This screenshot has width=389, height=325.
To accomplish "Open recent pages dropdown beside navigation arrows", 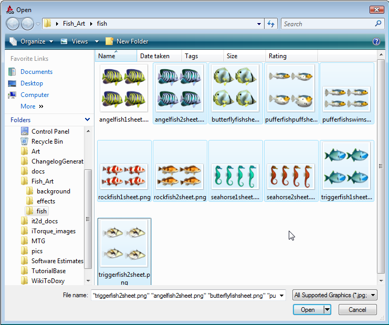I will coord(38,24).
